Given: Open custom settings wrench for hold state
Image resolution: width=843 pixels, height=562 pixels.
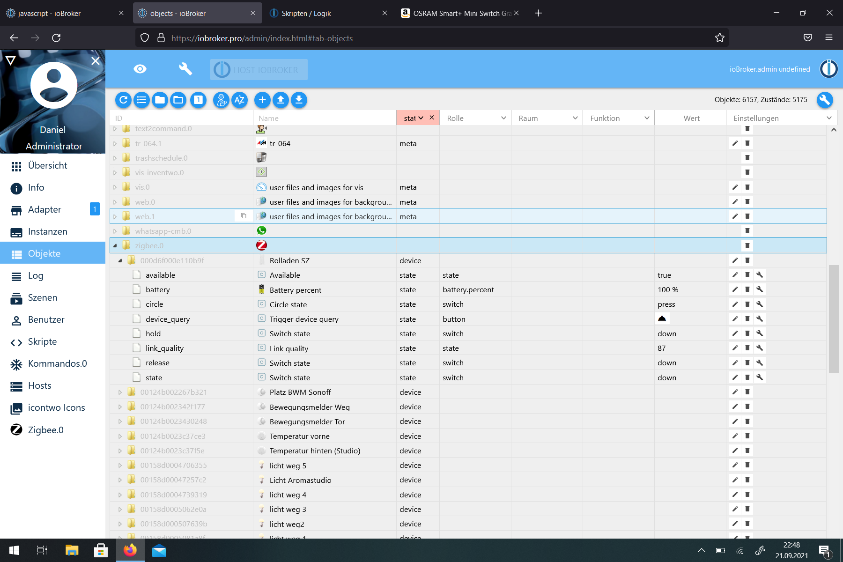Looking at the screenshot, I should point(760,333).
